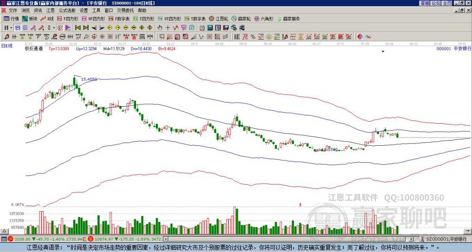Expand the candlestick style dropdown arrow
The image size is (472, 252).
tap(54, 28)
